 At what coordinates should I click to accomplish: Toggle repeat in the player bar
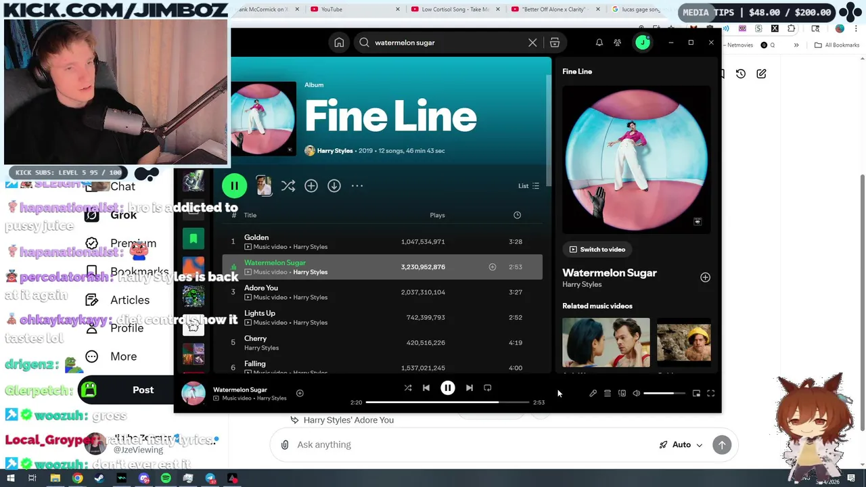pyautogui.click(x=488, y=388)
